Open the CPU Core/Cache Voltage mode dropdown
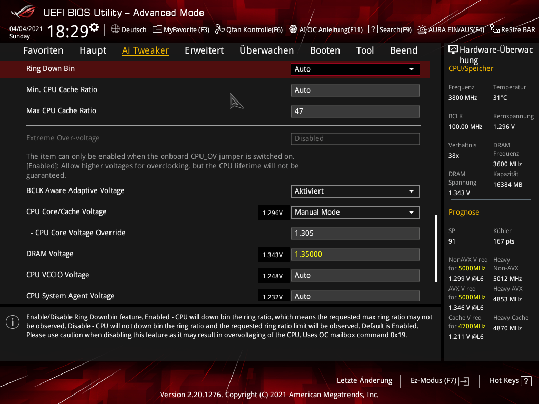 355,213
